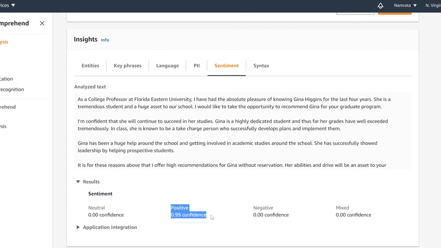The width and height of the screenshot is (441, 248).
Task: Open the Namrata account dropdown
Action: [405, 6]
